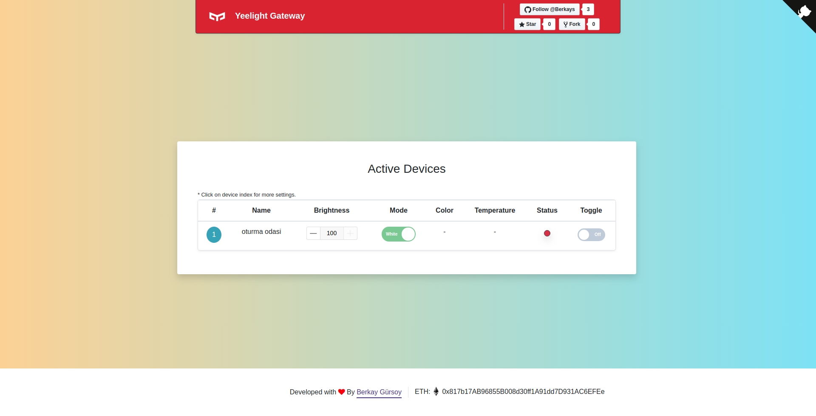Decrease brightness with the minus button
Image resolution: width=816 pixels, height=416 pixels.
pyautogui.click(x=313, y=233)
